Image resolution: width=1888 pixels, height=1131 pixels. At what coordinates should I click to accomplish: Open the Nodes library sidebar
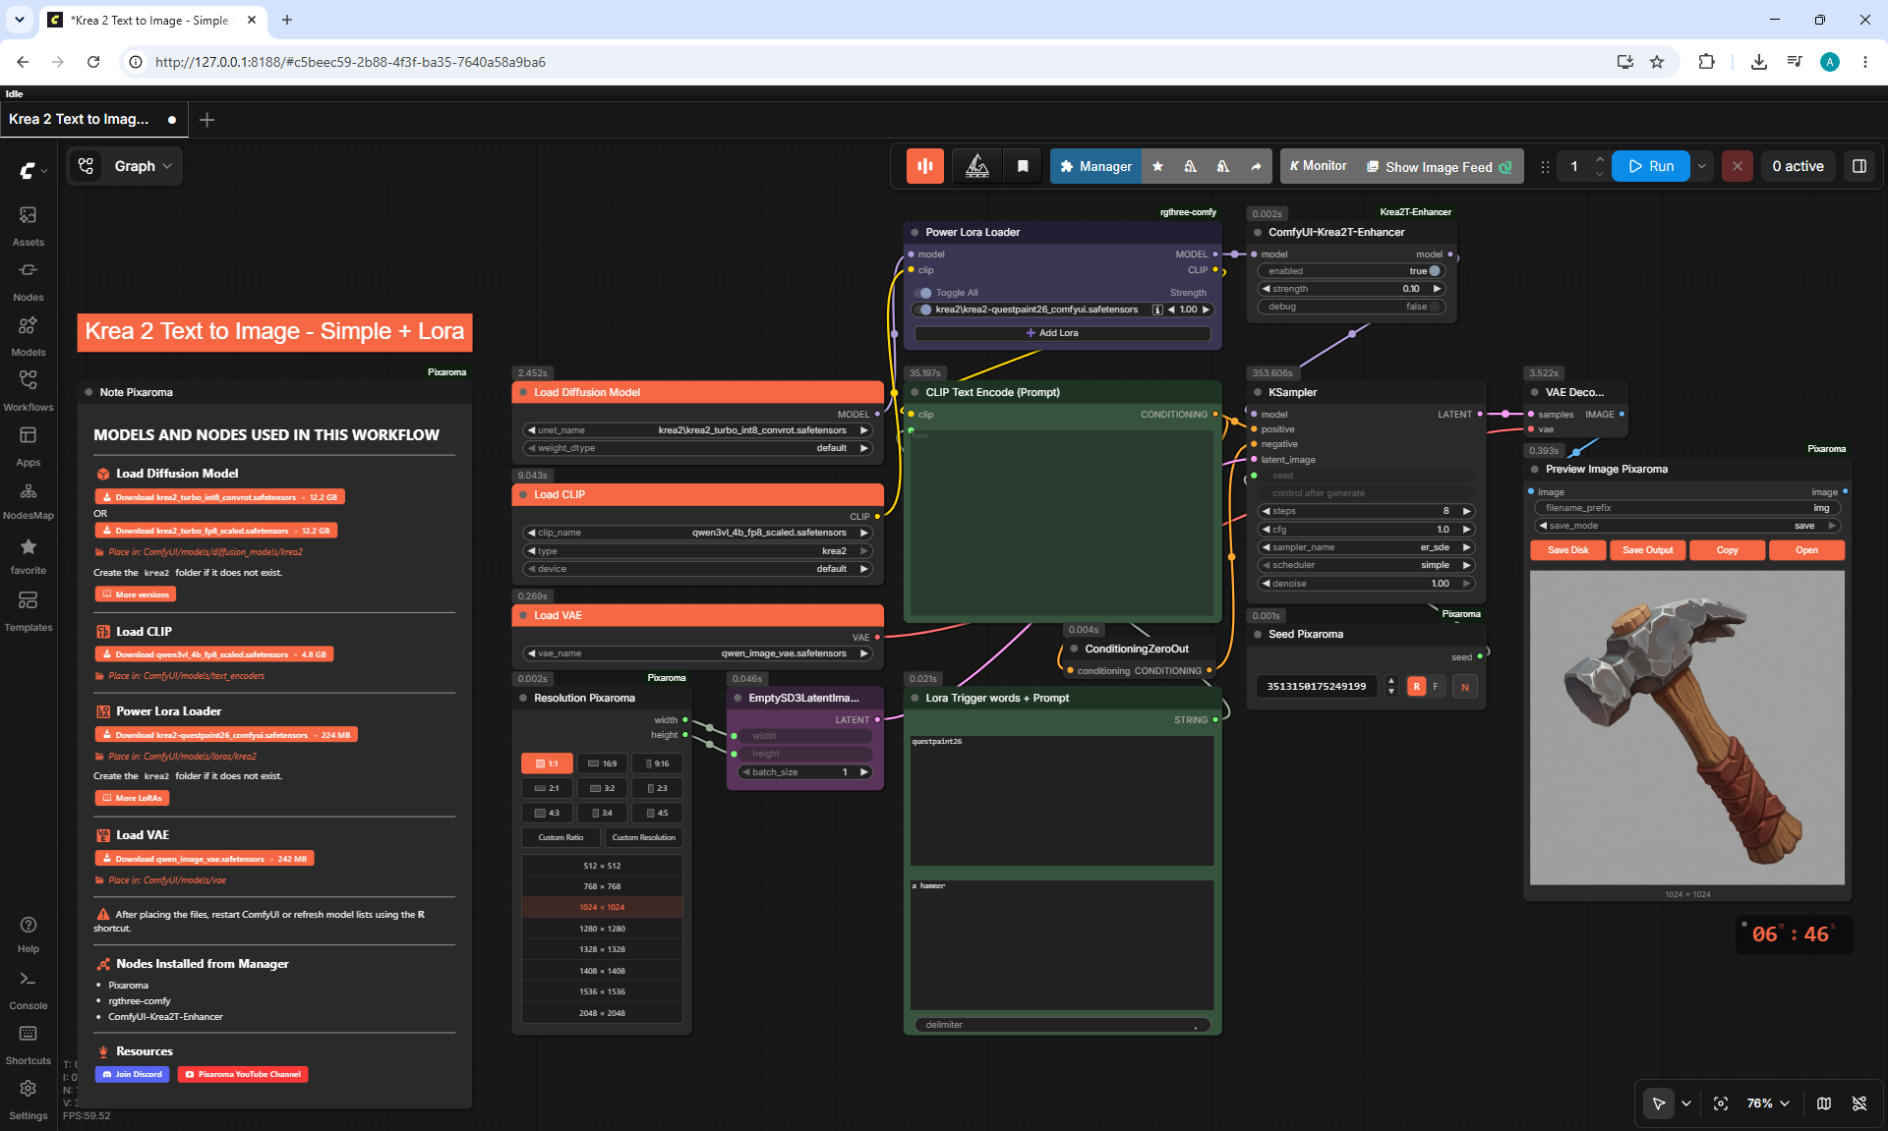pyautogui.click(x=28, y=281)
